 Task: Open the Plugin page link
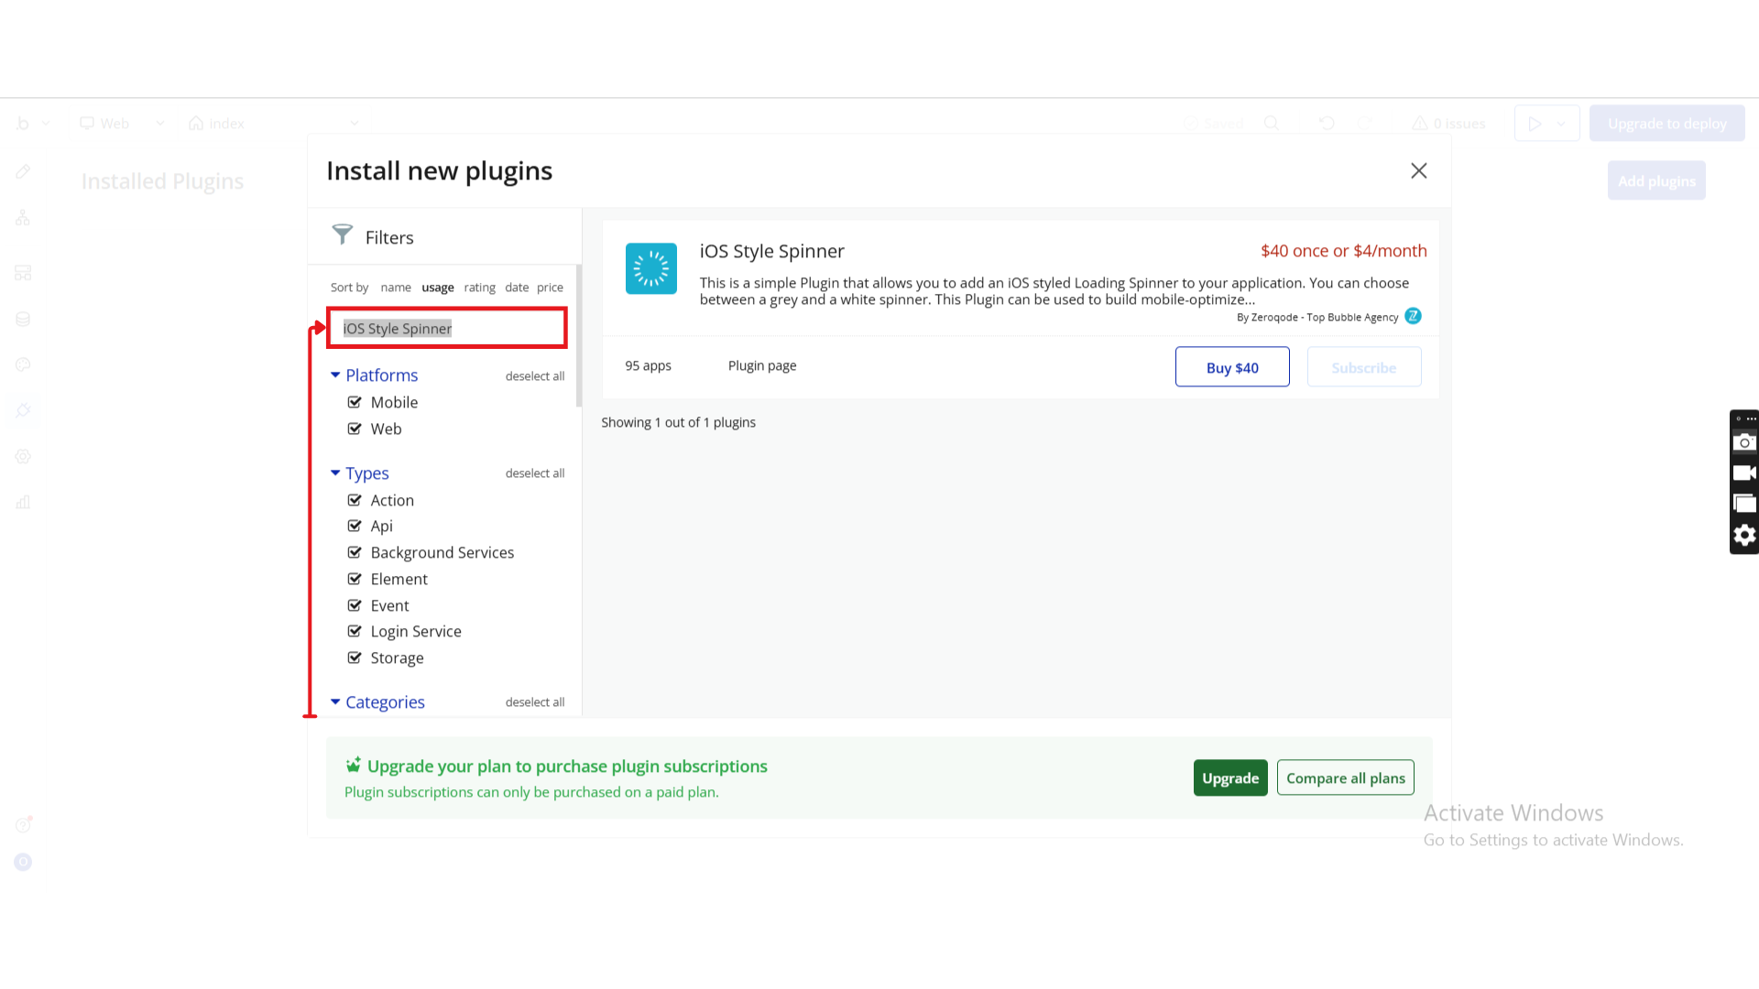[x=761, y=365]
